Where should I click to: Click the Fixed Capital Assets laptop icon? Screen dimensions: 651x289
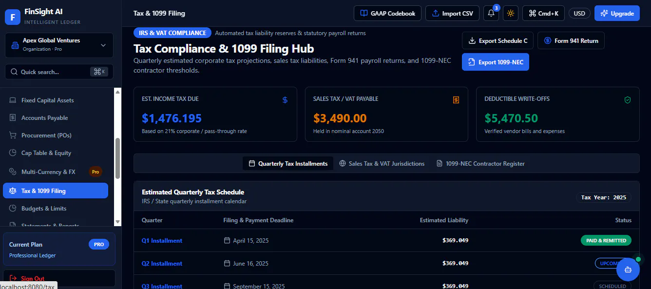point(13,100)
